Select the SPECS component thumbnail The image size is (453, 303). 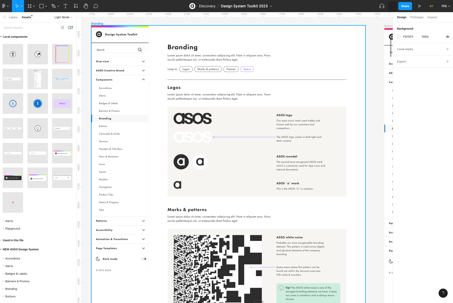coord(62,104)
